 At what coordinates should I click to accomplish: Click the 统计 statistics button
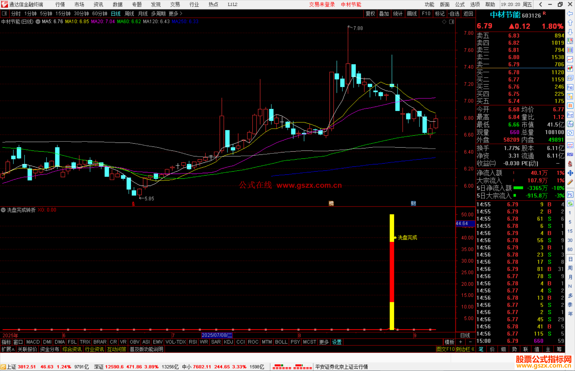[398, 14]
